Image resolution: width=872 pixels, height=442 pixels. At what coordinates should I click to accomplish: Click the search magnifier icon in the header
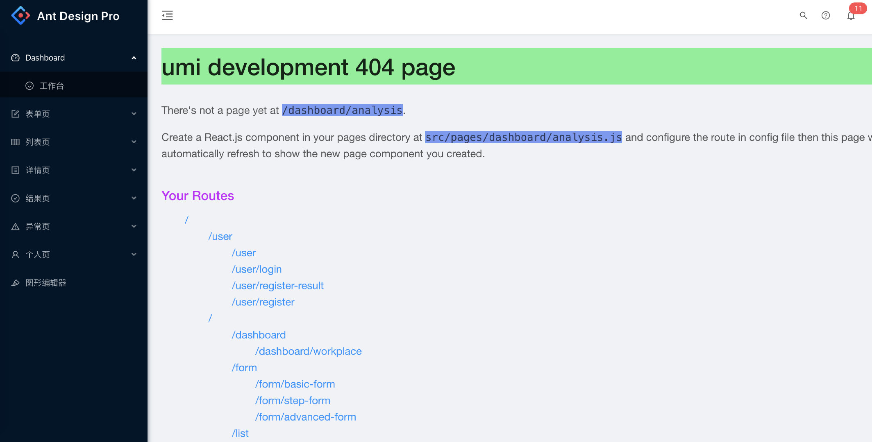click(x=803, y=15)
